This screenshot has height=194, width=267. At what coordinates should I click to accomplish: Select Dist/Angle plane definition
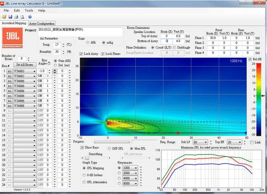coord(174,47)
